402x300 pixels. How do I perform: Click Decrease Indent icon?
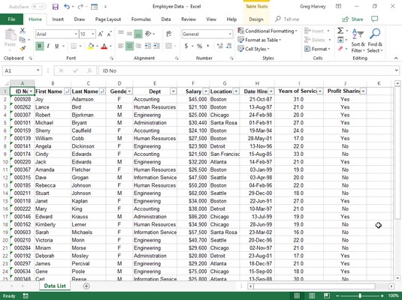148,46
